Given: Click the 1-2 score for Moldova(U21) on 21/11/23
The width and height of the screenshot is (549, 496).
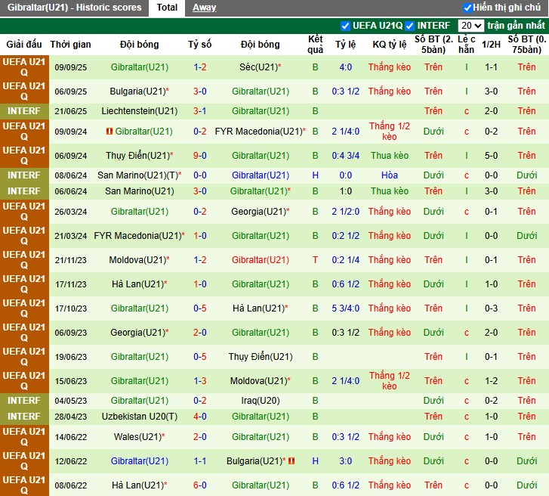Looking at the screenshot, I should coord(200,260).
